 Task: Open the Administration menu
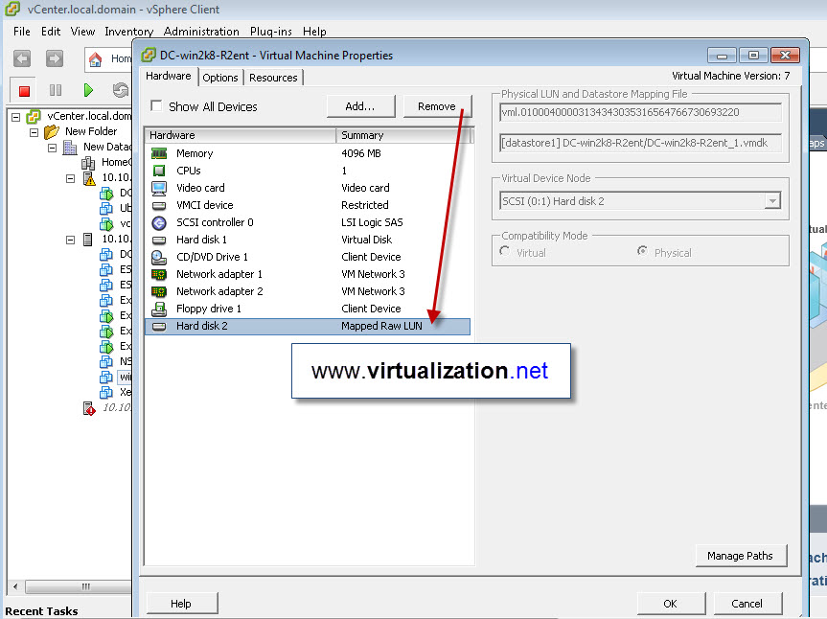click(201, 32)
